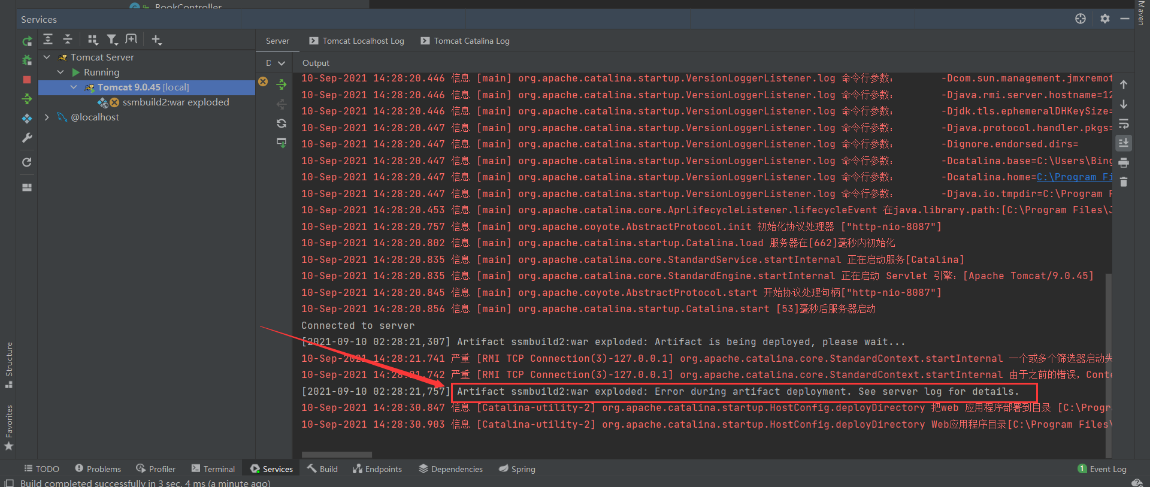Image resolution: width=1150 pixels, height=487 pixels.
Task: Click the Services tool window button
Action: click(271, 469)
